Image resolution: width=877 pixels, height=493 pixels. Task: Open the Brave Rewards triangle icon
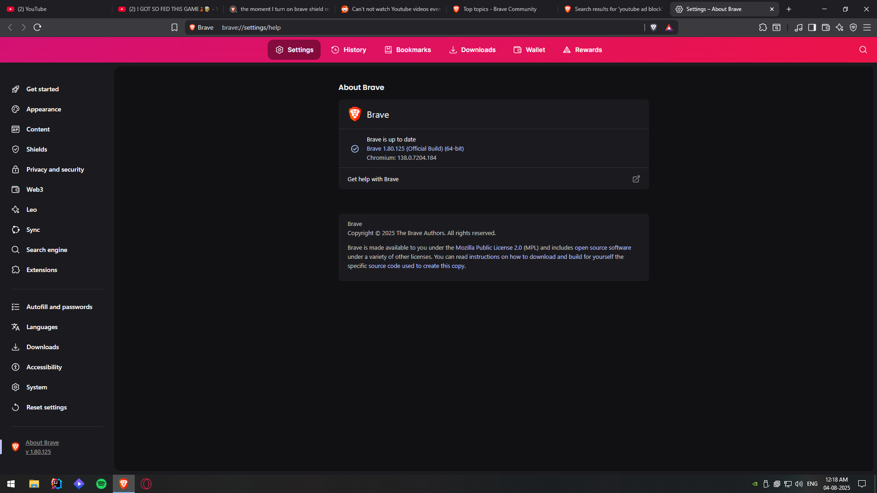[x=669, y=27]
